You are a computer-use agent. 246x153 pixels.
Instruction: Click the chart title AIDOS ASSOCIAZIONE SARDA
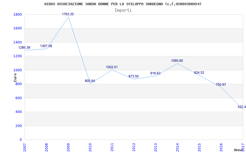pos(123,4)
